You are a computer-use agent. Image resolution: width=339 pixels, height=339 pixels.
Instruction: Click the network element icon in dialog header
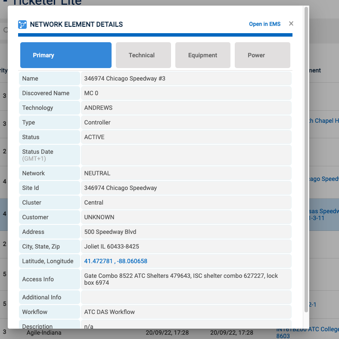(22, 25)
